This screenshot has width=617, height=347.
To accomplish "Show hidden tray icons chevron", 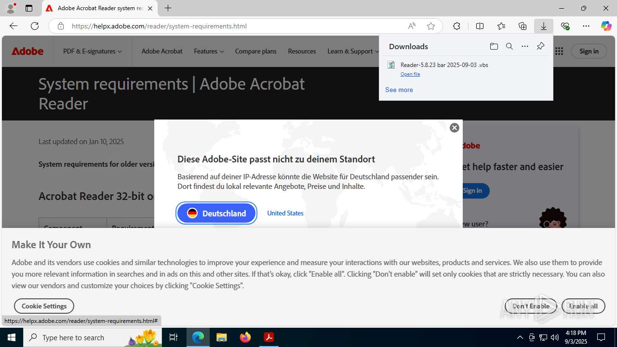I will point(520,337).
